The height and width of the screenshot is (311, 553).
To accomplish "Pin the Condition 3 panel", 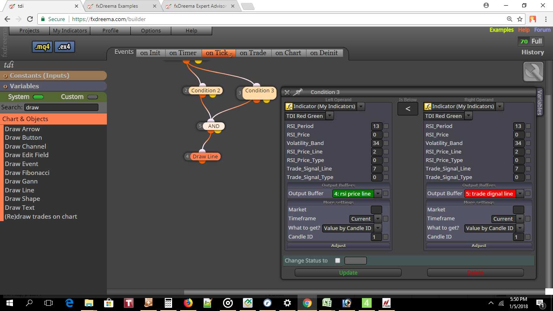I will (x=298, y=92).
